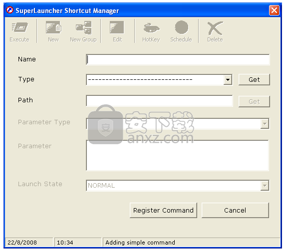
Task: Click Get button next to Path
Action: coord(254,102)
